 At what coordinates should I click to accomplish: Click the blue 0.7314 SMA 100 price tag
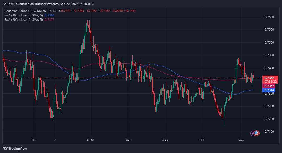269,90
